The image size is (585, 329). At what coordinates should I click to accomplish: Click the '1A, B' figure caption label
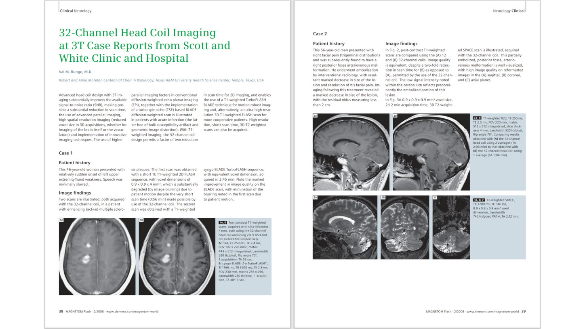(x=223, y=222)
